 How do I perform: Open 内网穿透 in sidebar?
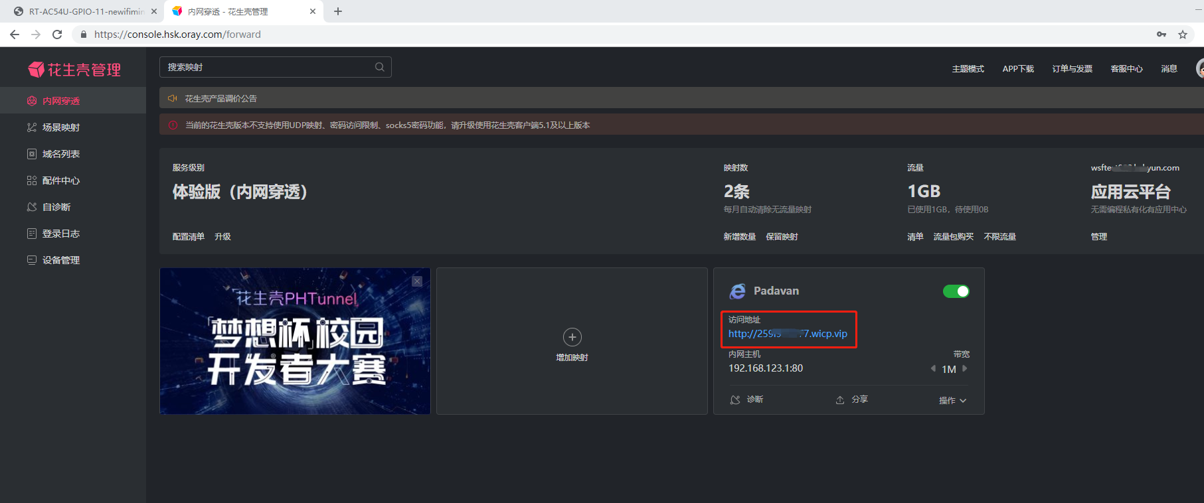[x=73, y=100]
